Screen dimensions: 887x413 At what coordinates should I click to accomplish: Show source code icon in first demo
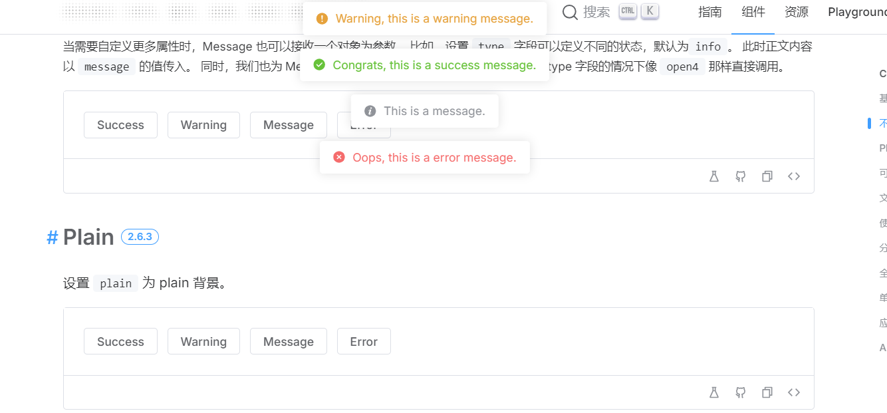coord(794,176)
